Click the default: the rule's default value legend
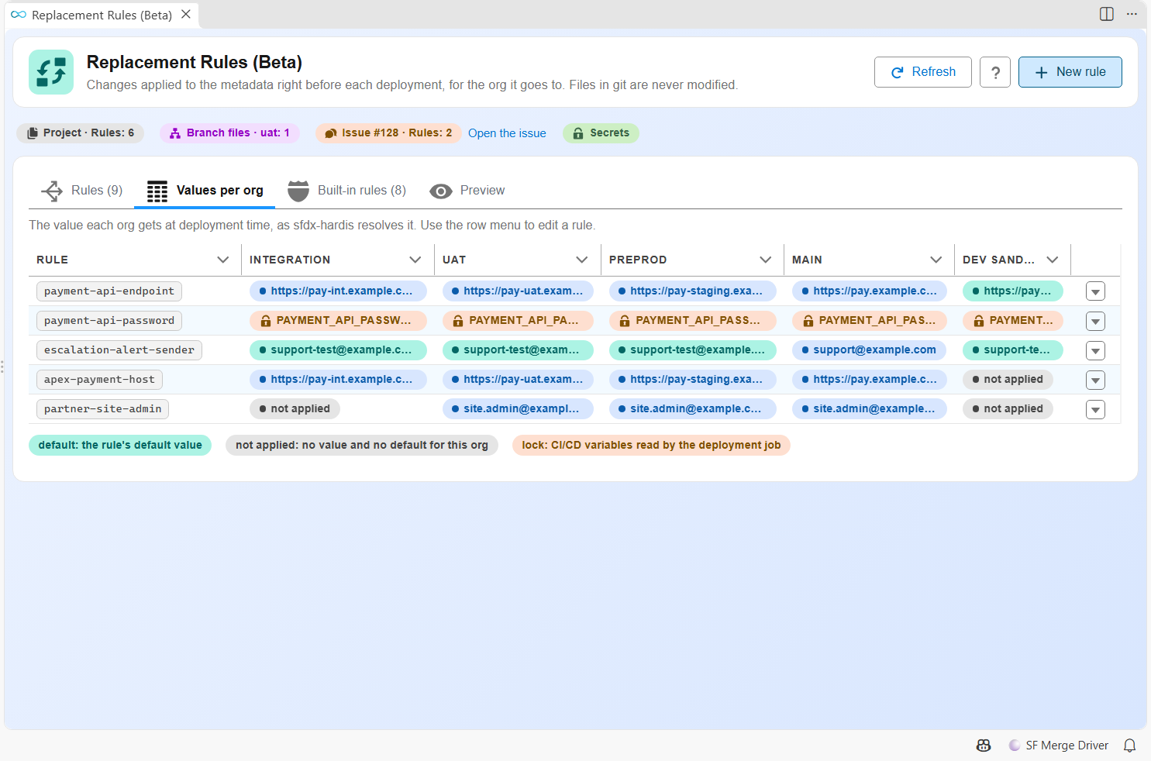The width and height of the screenshot is (1151, 761). (120, 446)
